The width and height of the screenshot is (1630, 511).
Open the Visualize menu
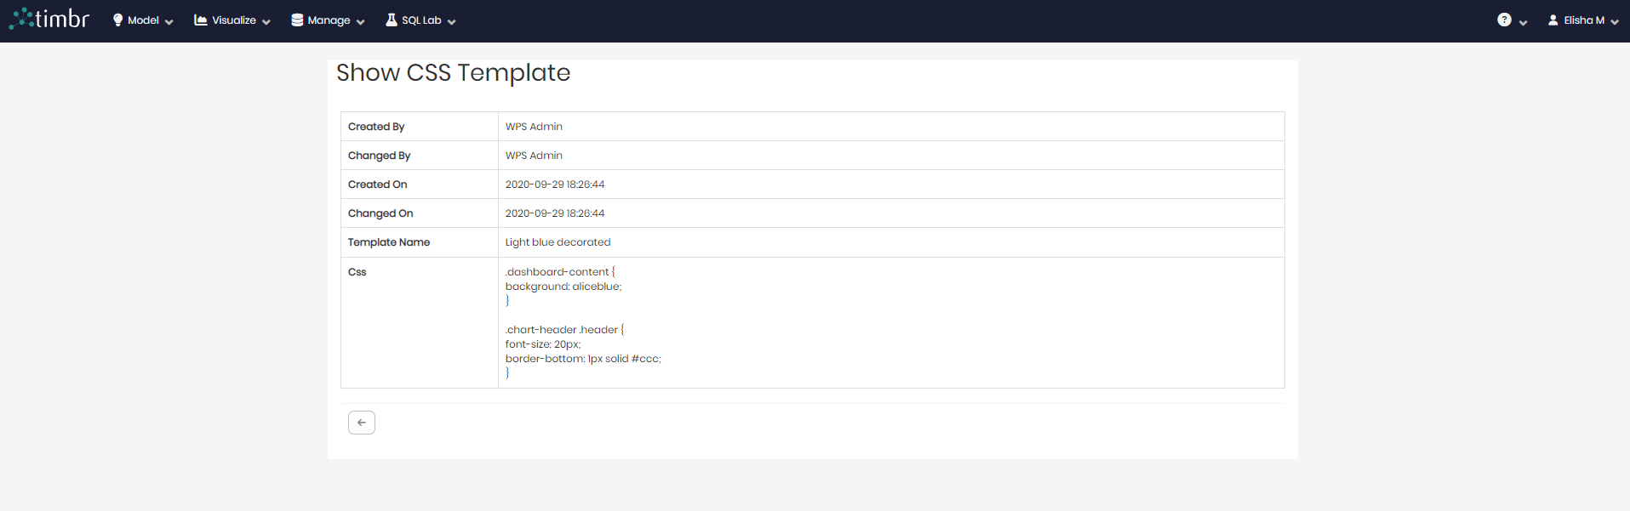pyautogui.click(x=233, y=20)
